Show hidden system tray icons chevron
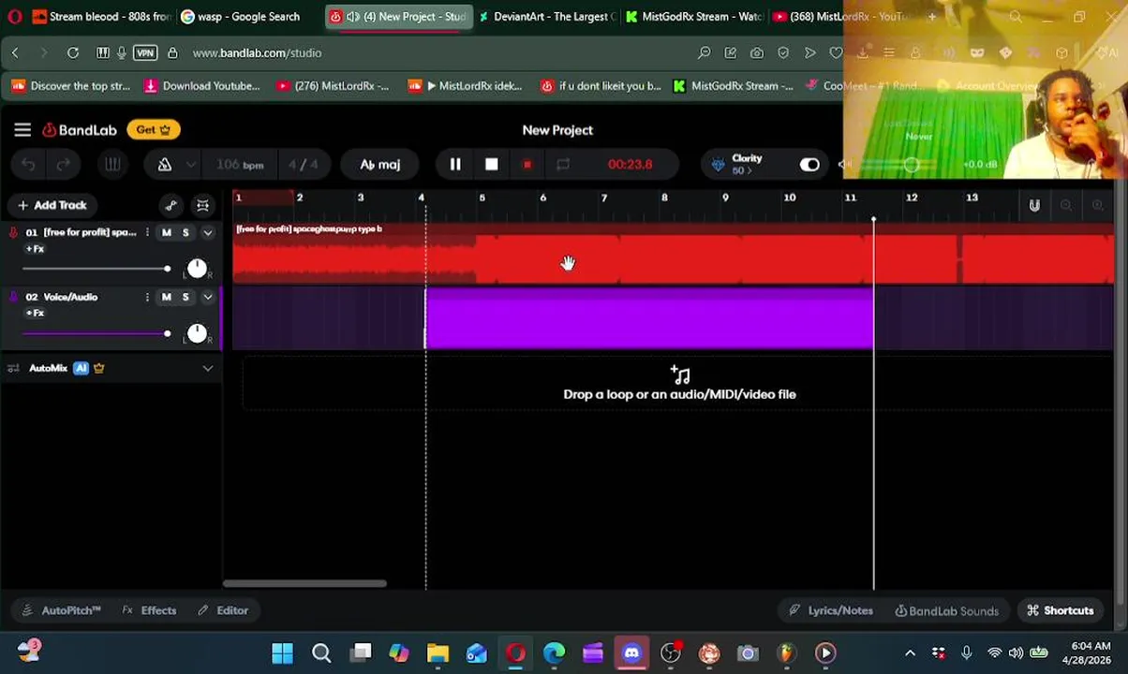1128x674 pixels. [x=910, y=652]
